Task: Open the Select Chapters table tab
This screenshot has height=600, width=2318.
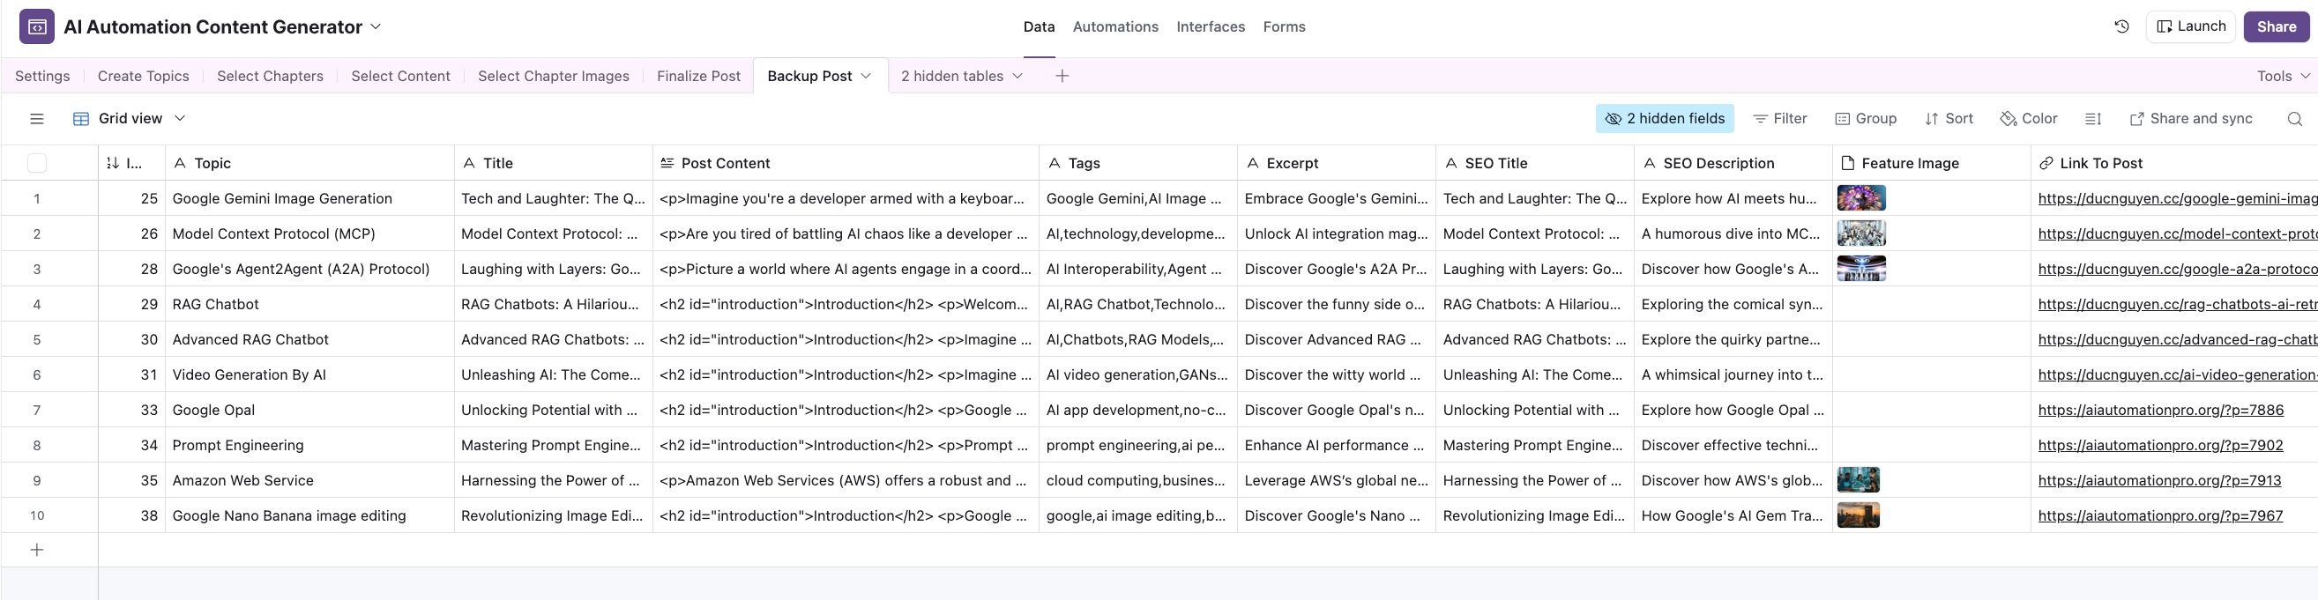Action: [x=270, y=77]
